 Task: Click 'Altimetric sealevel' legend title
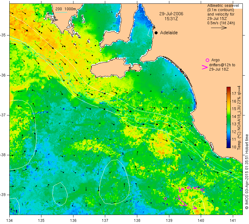click(x=223, y=6)
